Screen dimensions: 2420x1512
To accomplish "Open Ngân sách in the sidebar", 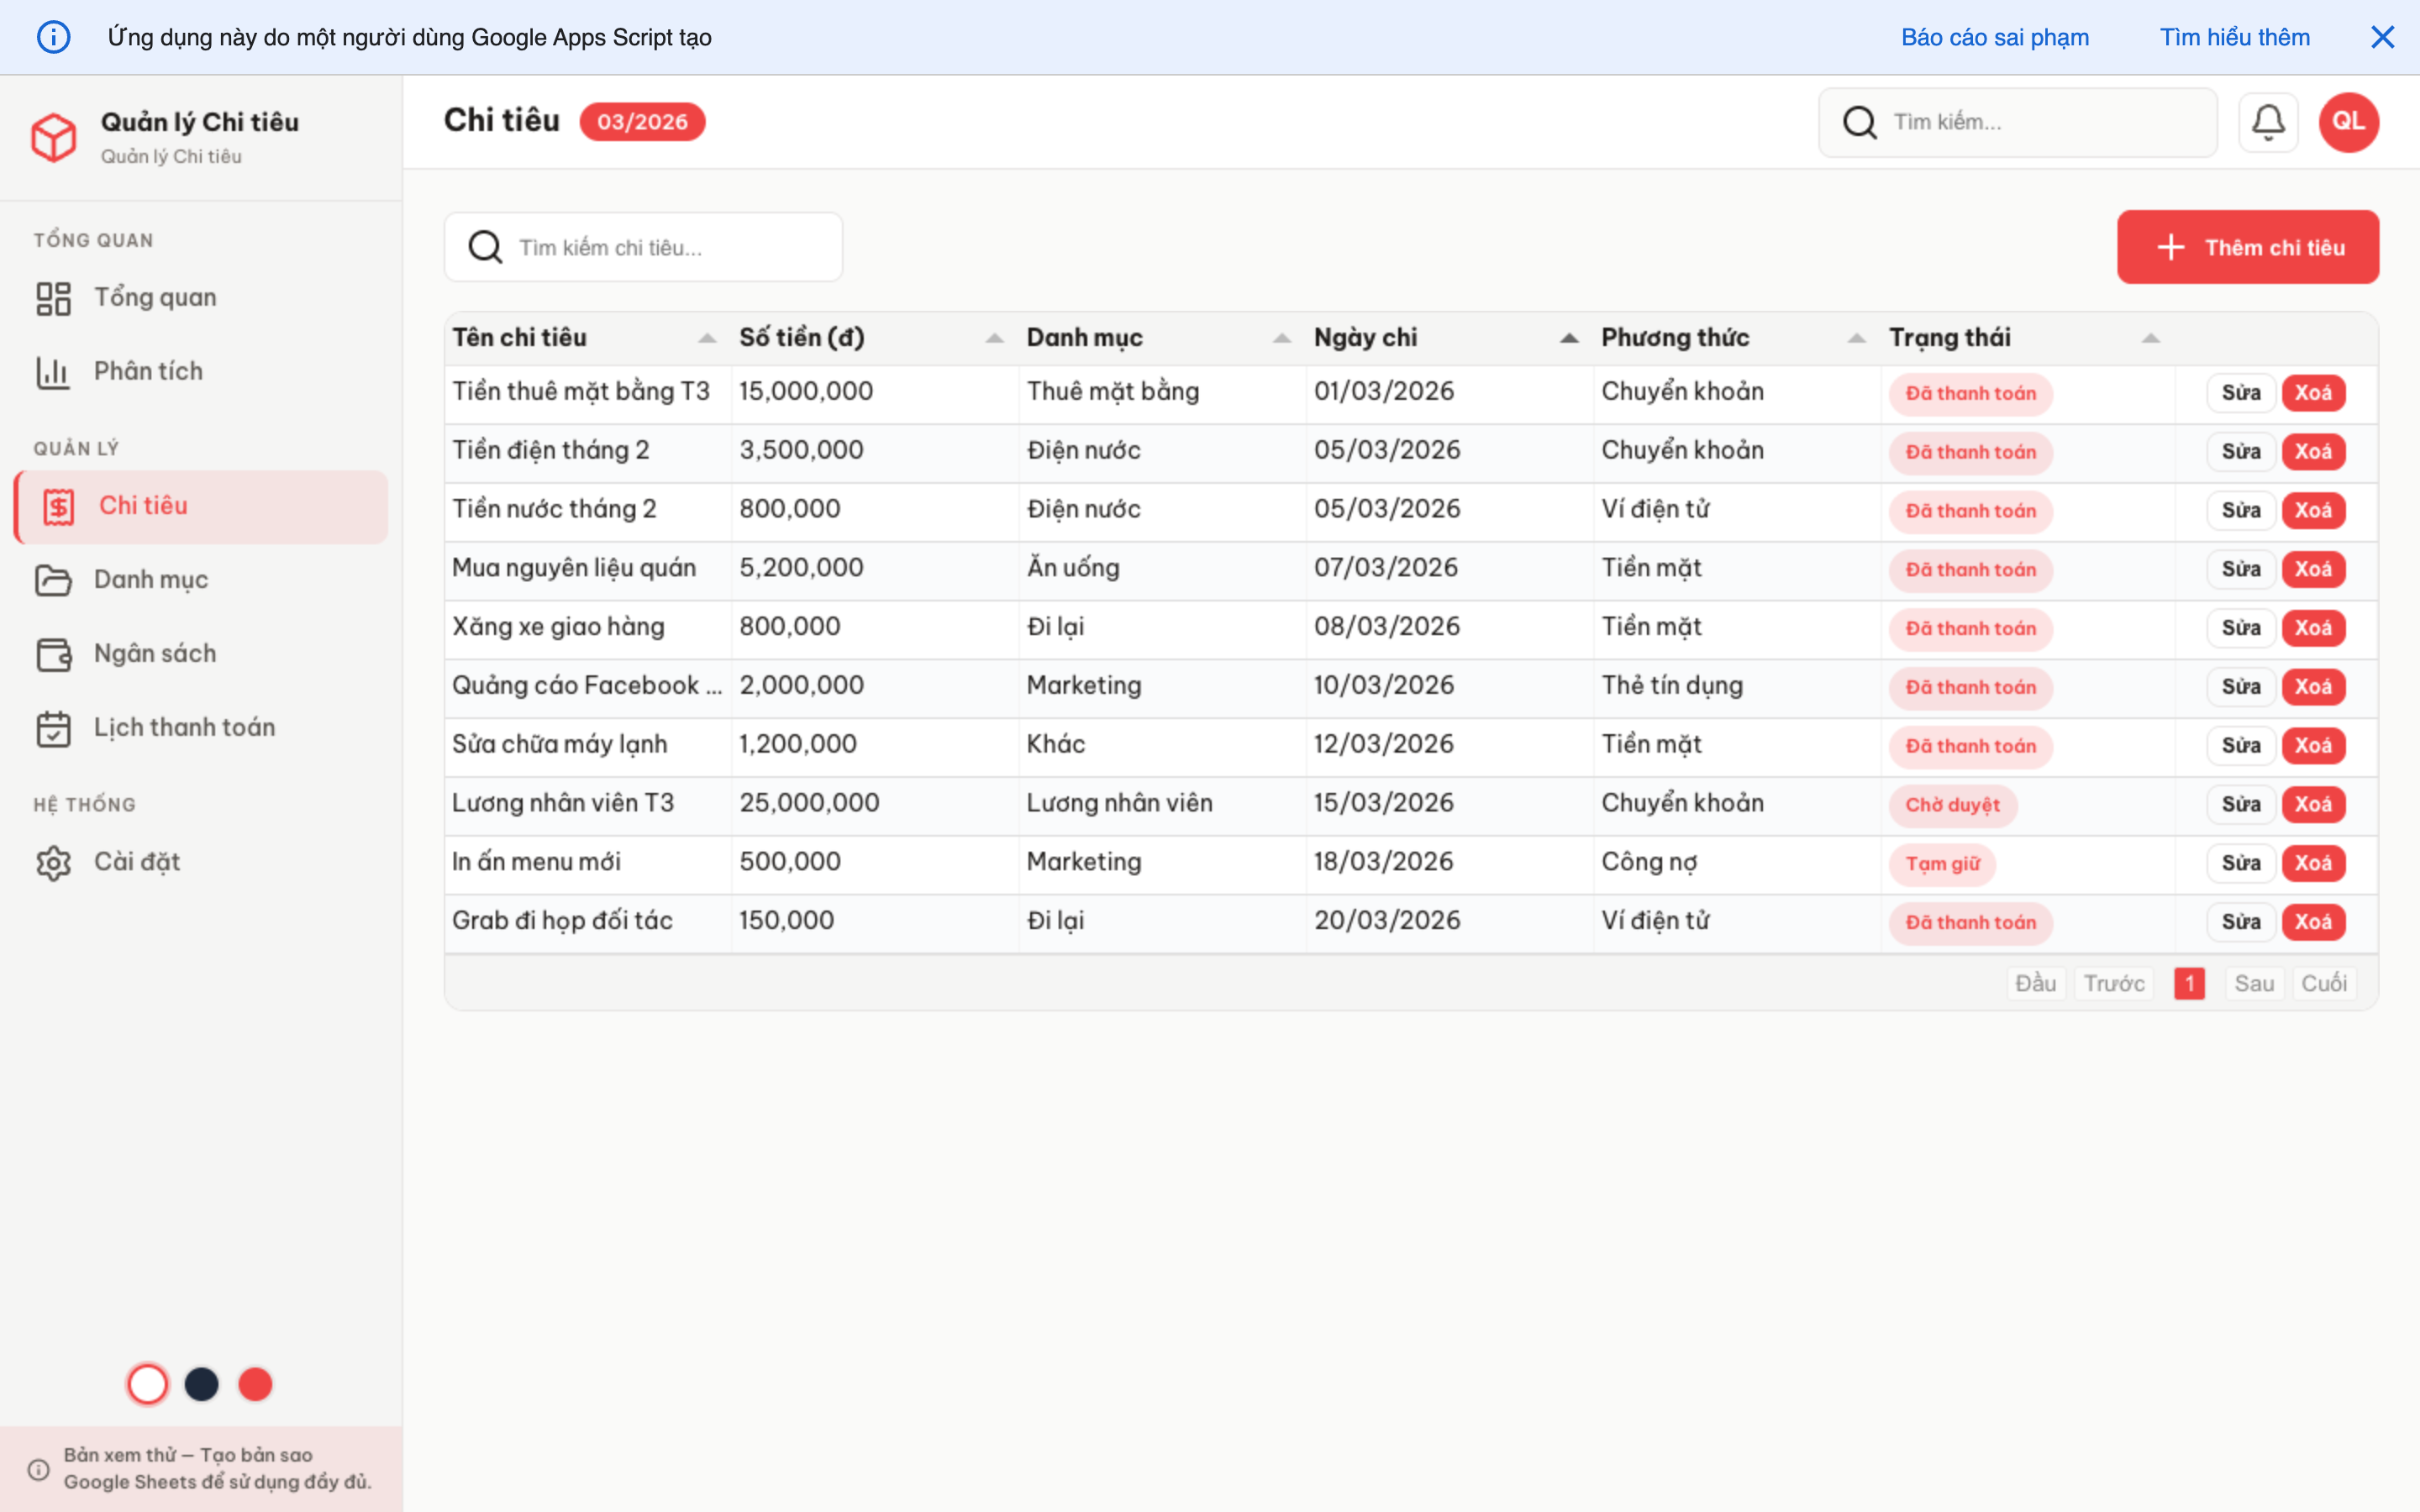I will 155,653.
